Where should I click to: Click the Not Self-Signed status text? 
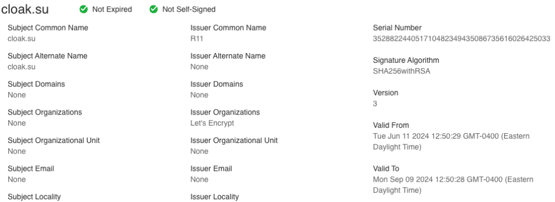pyautogui.click(x=189, y=9)
